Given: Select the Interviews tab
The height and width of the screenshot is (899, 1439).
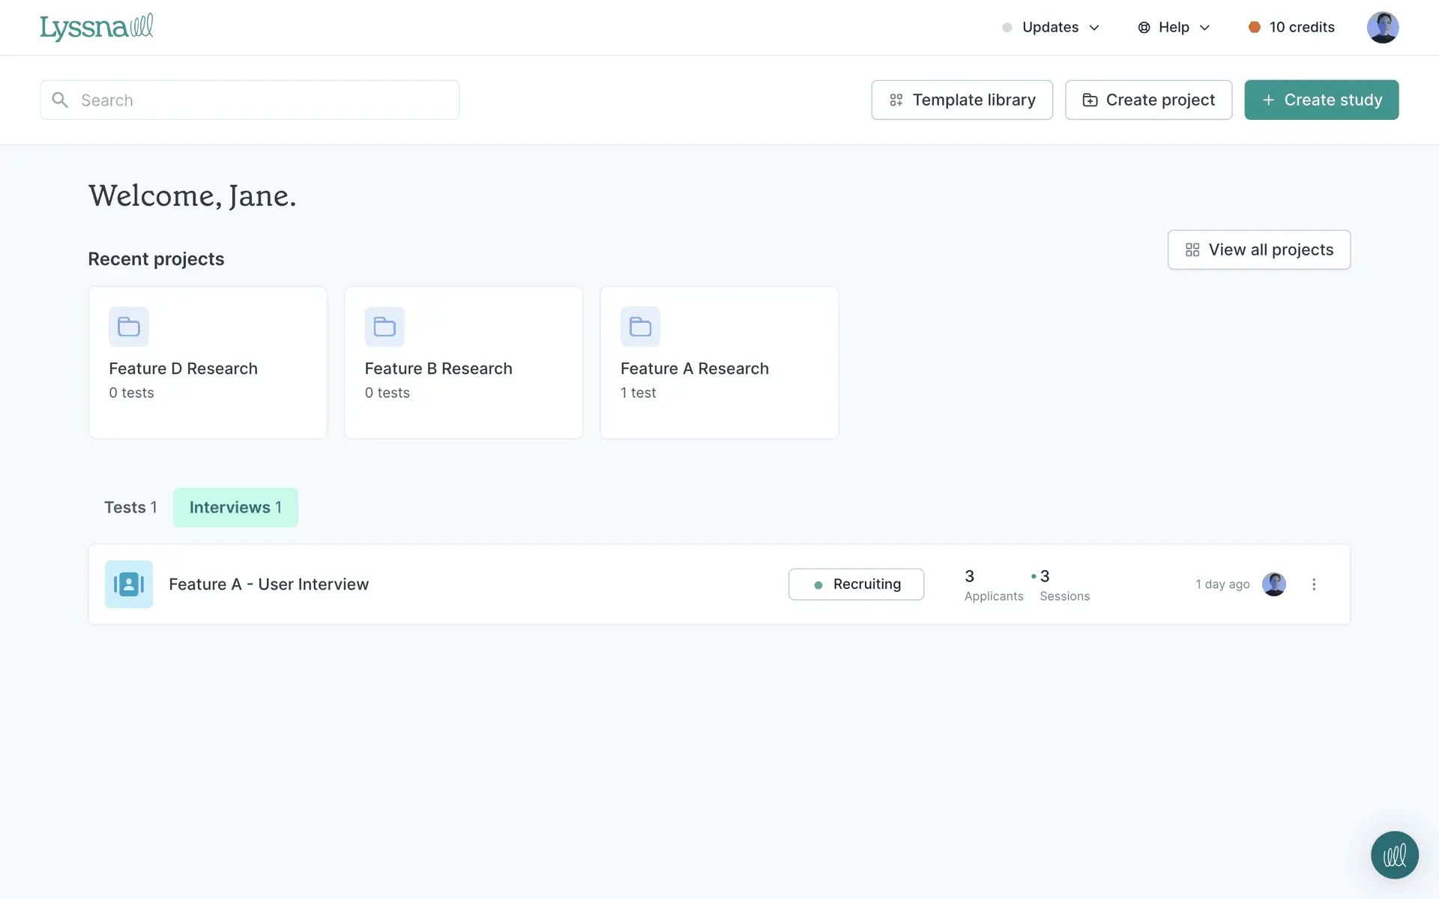Looking at the screenshot, I should click(235, 507).
